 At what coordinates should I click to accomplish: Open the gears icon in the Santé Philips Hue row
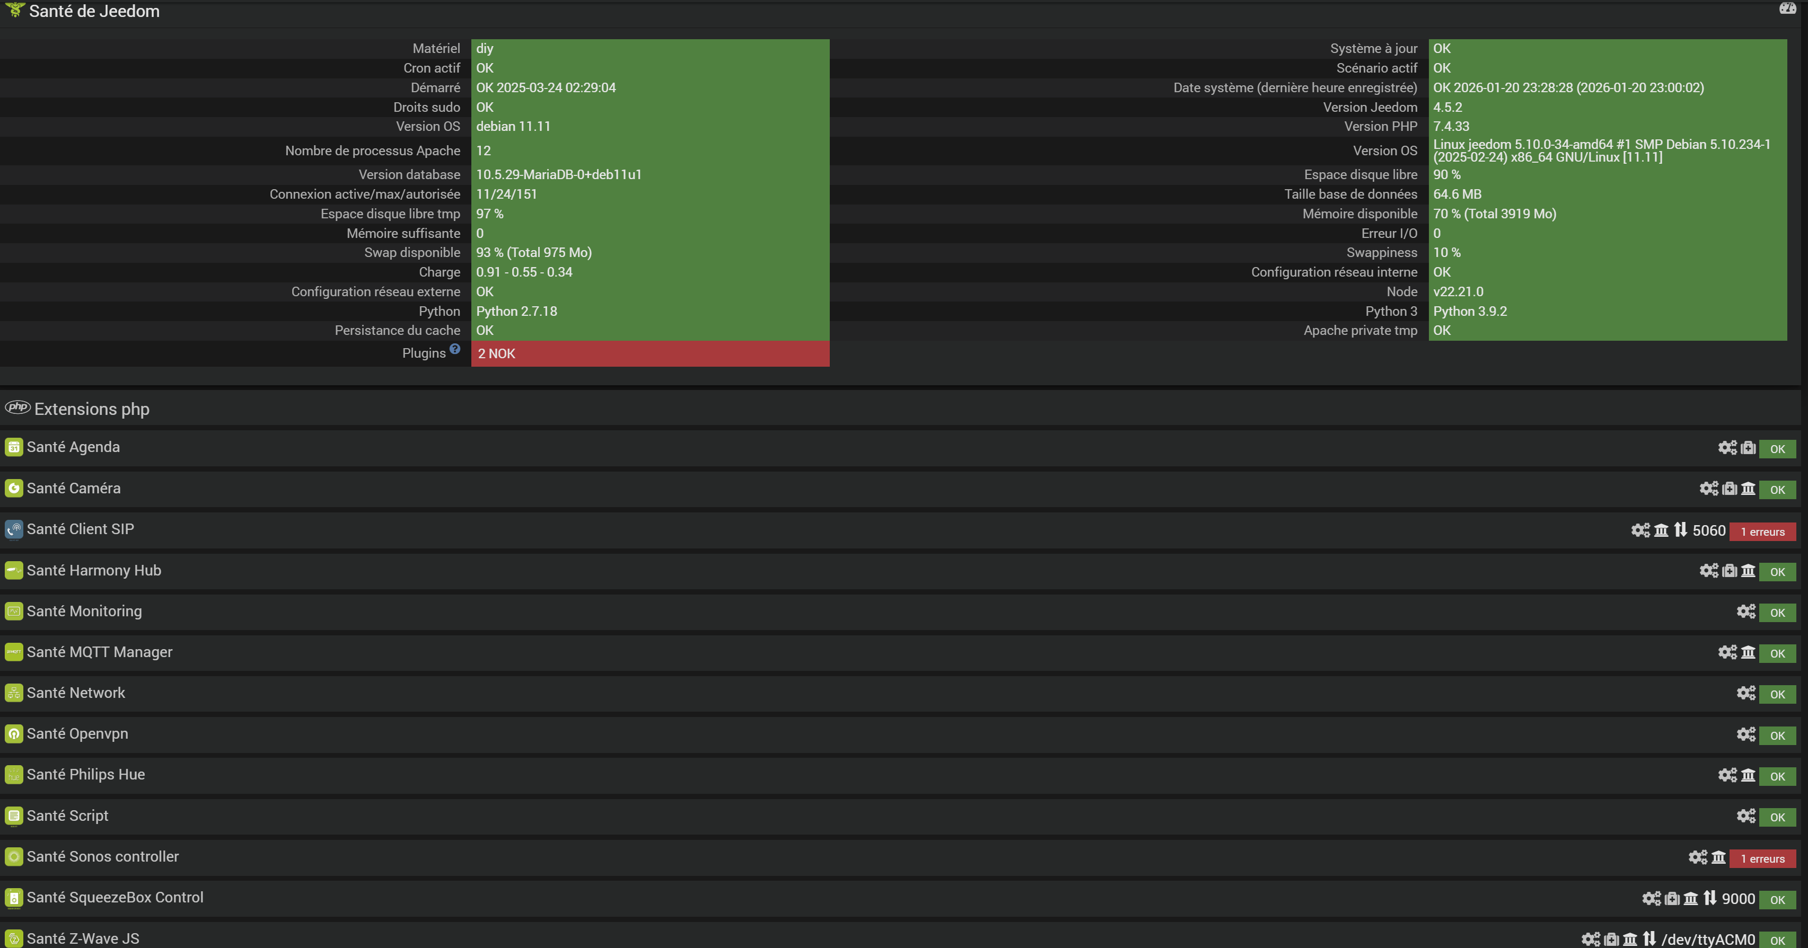click(x=1726, y=775)
